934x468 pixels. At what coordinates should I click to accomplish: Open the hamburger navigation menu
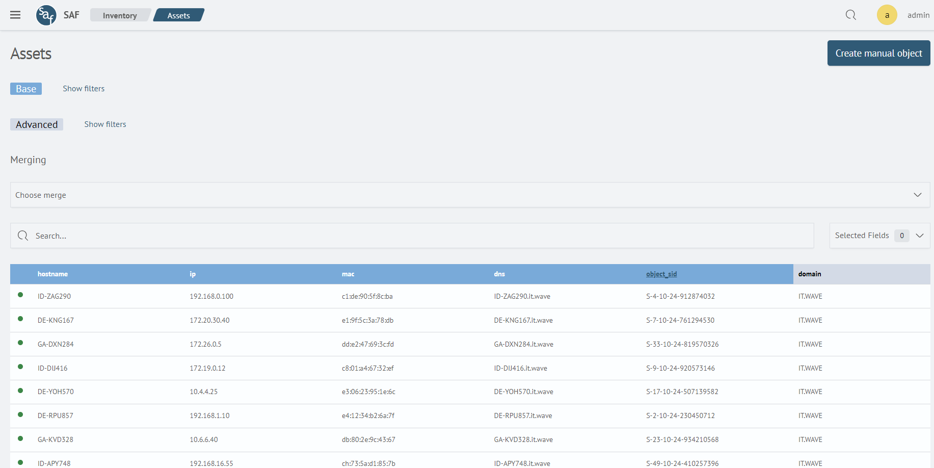(x=15, y=15)
